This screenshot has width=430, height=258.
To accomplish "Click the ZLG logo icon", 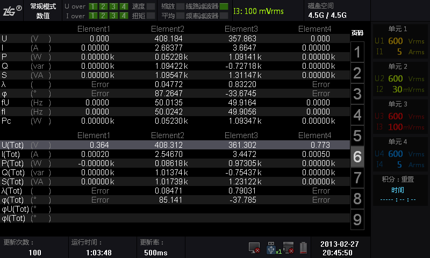I will [12, 11].
